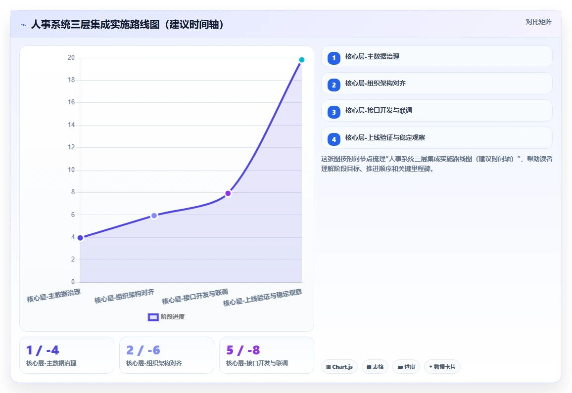This screenshot has width=572, height=393.
Task: Open the 核心层-上线验证与稳定观察 step item
Action: click(436, 138)
